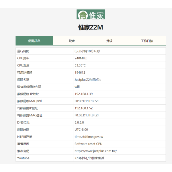
Task: Click the 240MHz value
Action: point(81,58)
